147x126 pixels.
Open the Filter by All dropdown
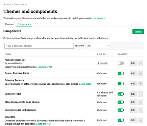98,46
